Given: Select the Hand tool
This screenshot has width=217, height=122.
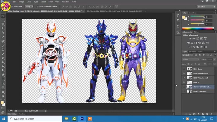Looking at the screenshot, I should 3,92.
